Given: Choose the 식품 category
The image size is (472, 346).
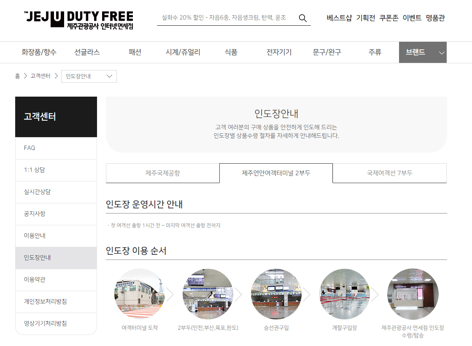Looking at the screenshot, I should 231,52.
